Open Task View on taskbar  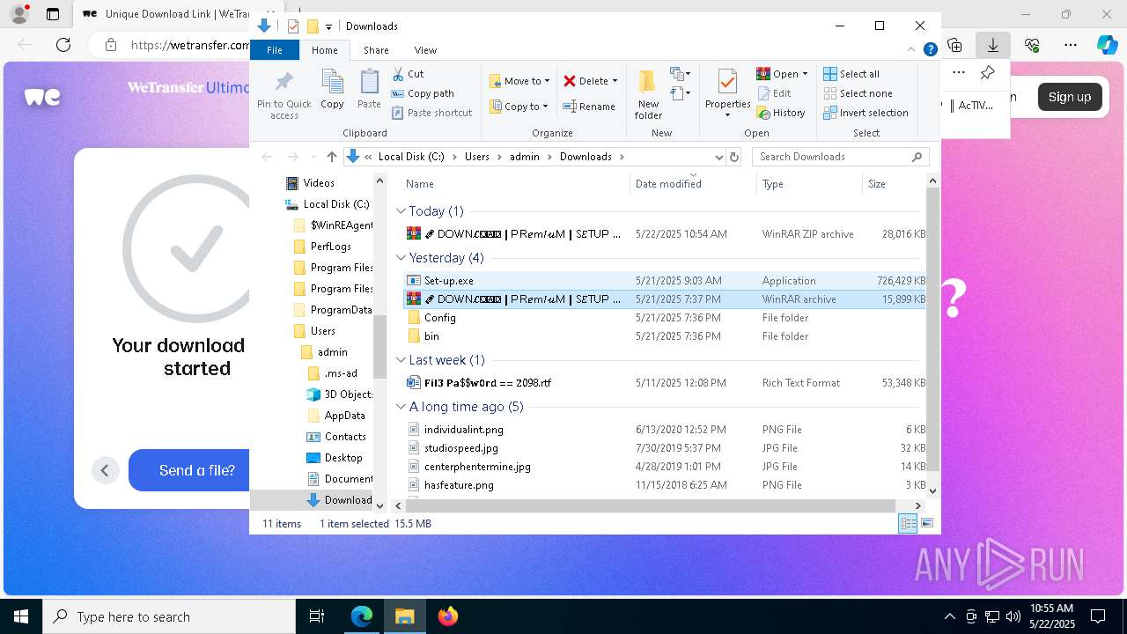pyautogui.click(x=317, y=616)
